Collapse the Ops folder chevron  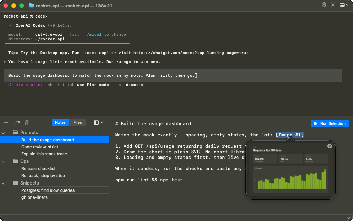tap(3, 161)
